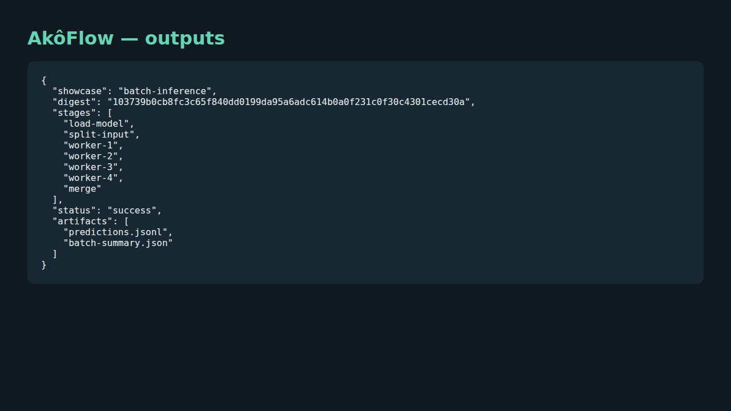Click the opening curly brace
731x411 pixels.
(44, 80)
